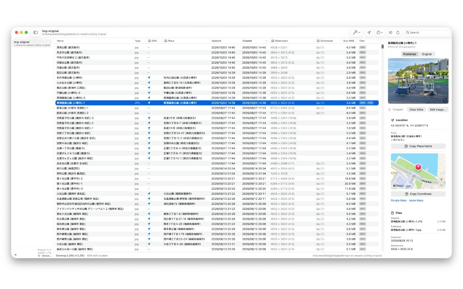Click the Edit Image… button
463x289 pixels.
click(438, 109)
